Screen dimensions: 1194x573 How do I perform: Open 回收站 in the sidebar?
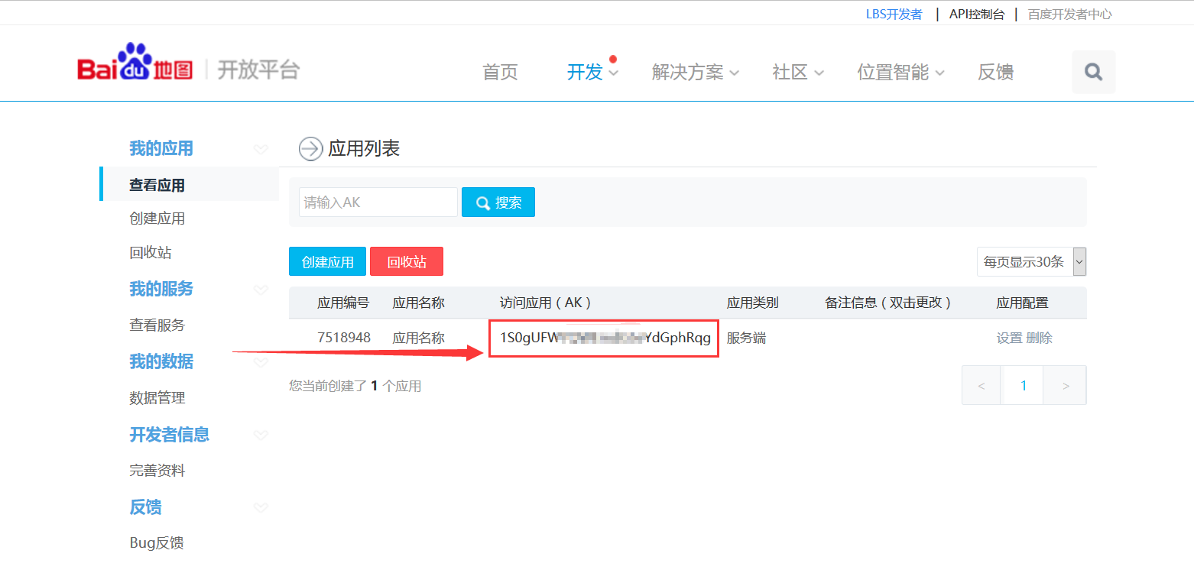click(x=151, y=252)
